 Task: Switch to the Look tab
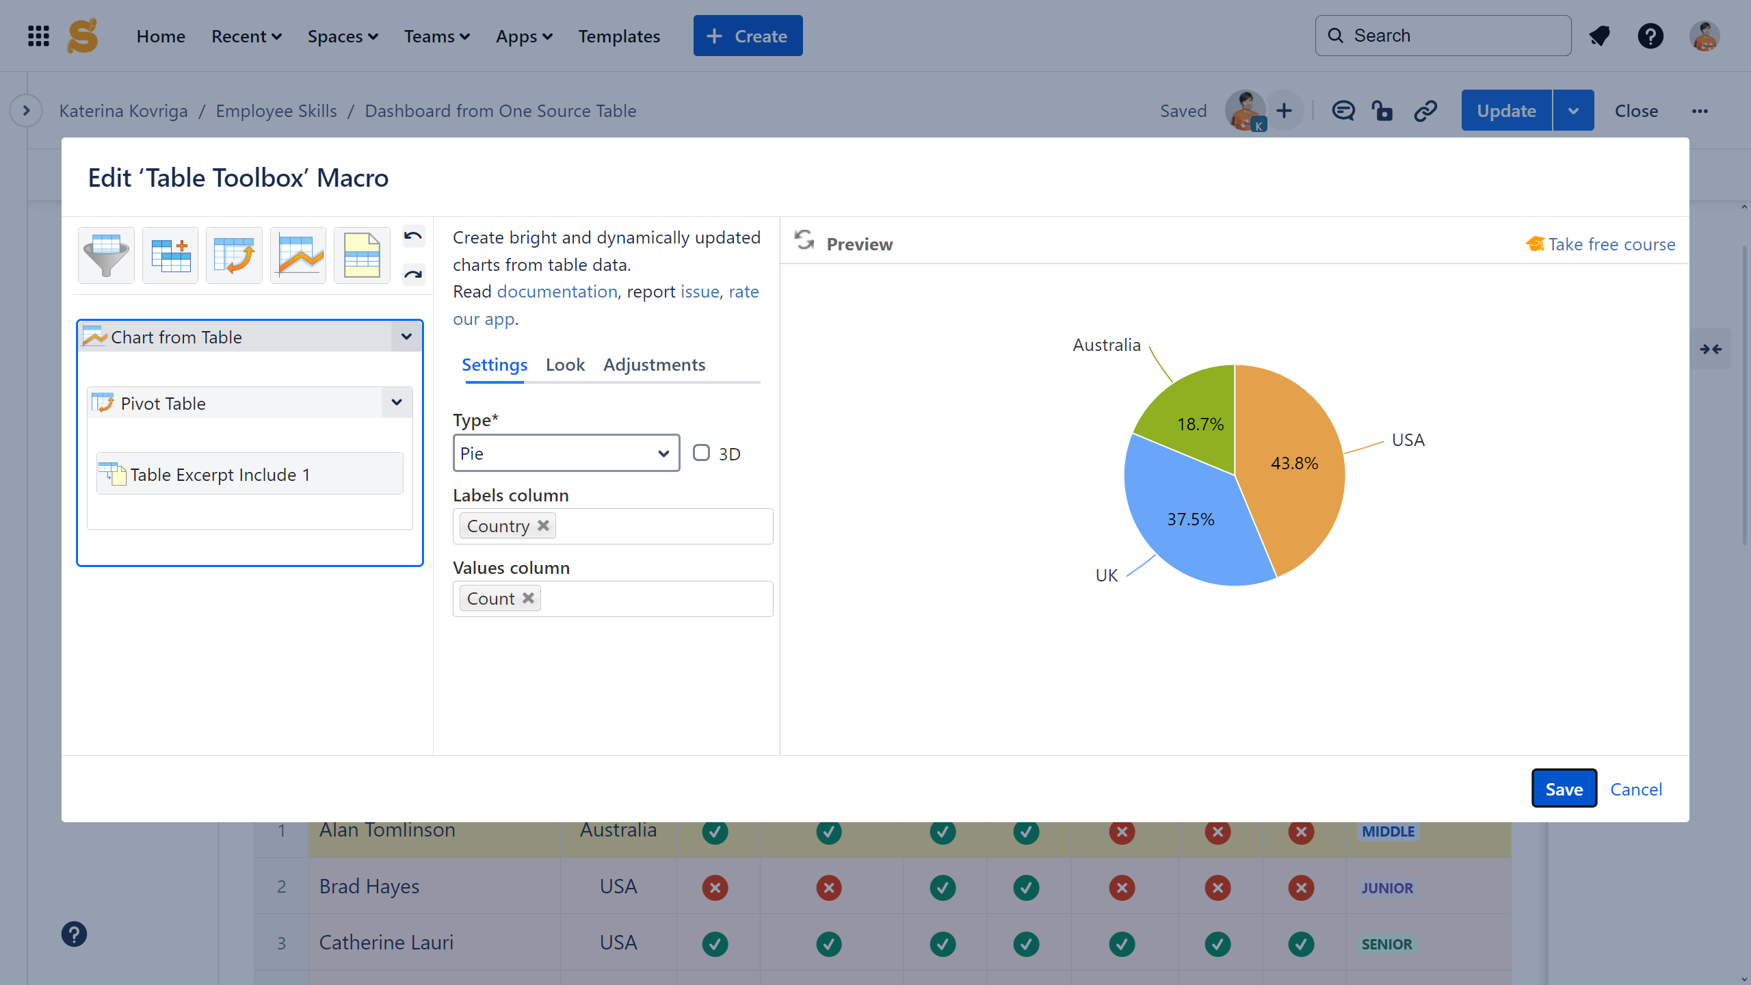[x=565, y=365]
